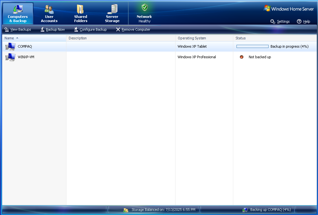This screenshot has height=215, width=318.
Task: Open the Computers & Backup tab
Action: 18,13
